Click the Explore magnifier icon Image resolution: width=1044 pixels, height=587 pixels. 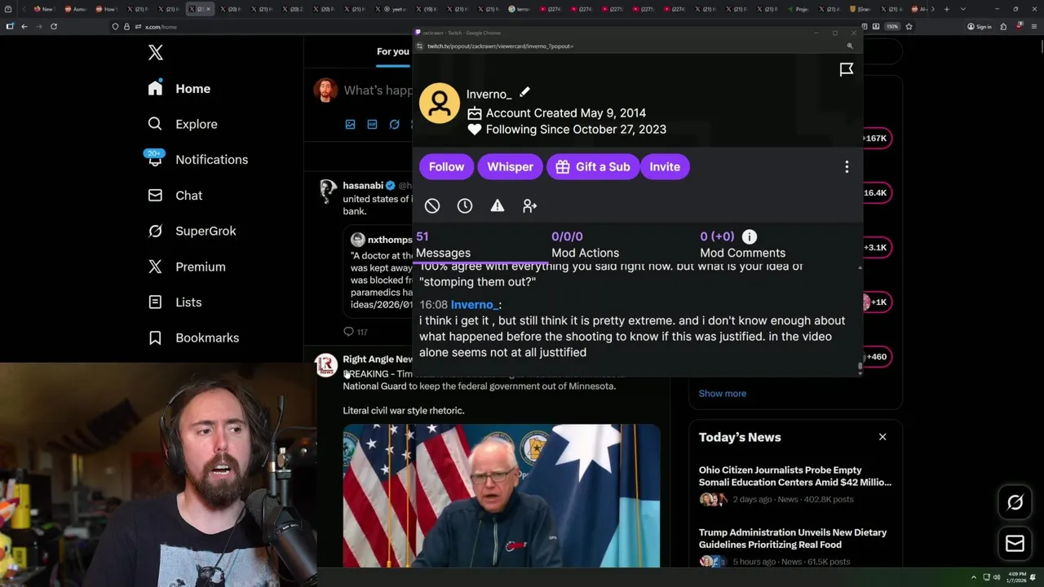pyautogui.click(x=155, y=124)
